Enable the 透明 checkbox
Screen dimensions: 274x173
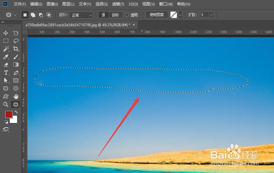tap(127, 15)
